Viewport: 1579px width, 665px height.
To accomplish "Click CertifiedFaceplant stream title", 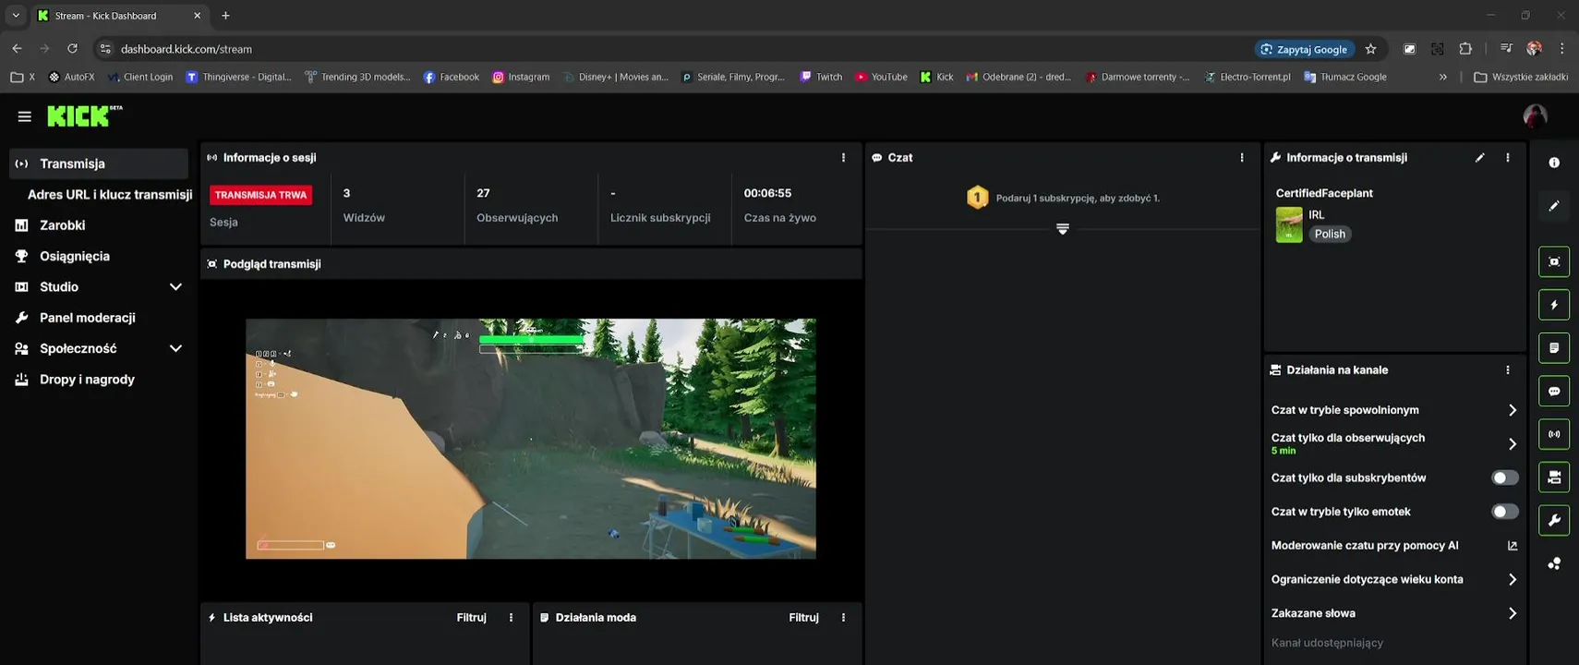I will (x=1324, y=193).
